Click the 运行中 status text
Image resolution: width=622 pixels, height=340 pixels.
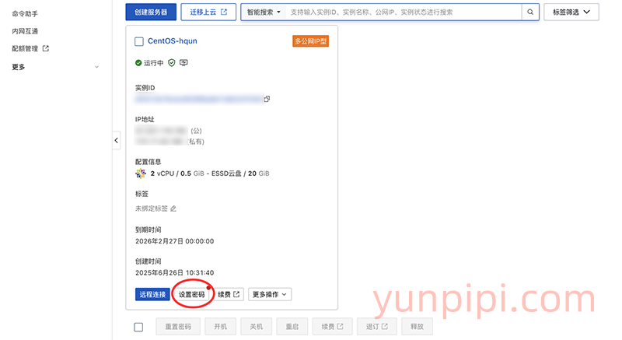click(153, 63)
